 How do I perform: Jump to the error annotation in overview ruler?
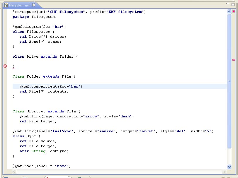(234, 60)
